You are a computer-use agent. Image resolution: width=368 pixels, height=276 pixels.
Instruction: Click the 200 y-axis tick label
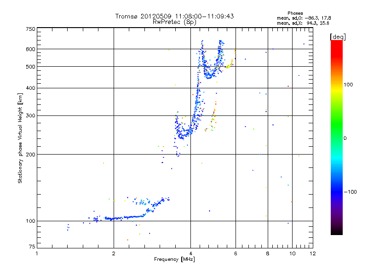coord(31,155)
